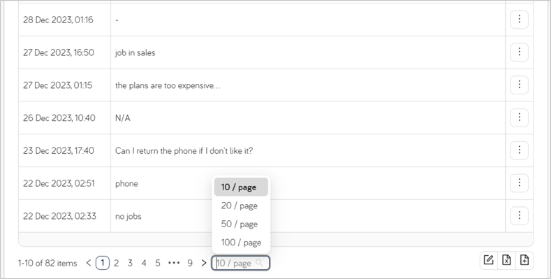Click the pagination ellipsis to skip pages
Viewport: 551px width, 279px height.
[x=174, y=263]
